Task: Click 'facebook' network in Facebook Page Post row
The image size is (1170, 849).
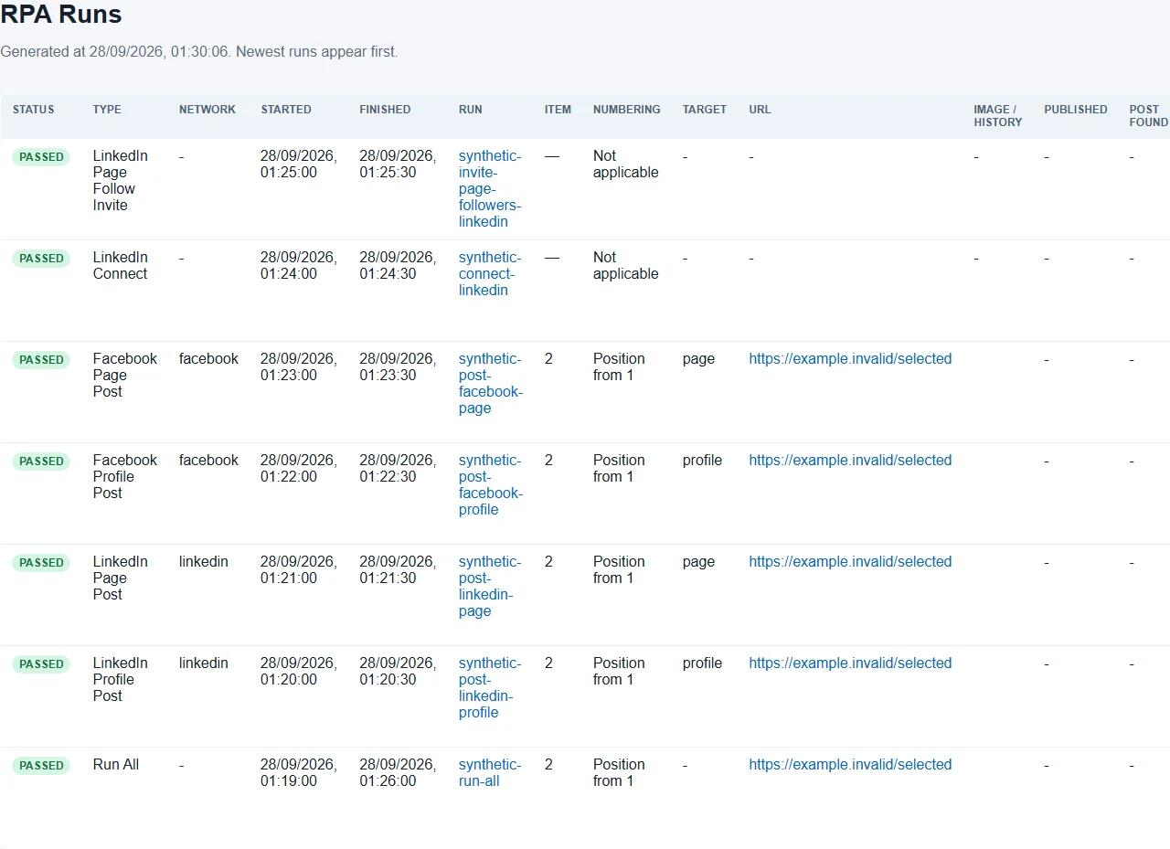Action: (208, 359)
